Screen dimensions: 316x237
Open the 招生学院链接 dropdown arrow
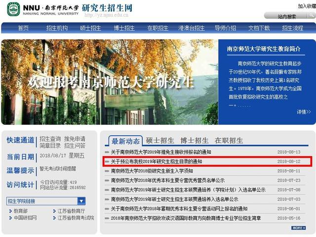pyautogui.click(x=81, y=201)
